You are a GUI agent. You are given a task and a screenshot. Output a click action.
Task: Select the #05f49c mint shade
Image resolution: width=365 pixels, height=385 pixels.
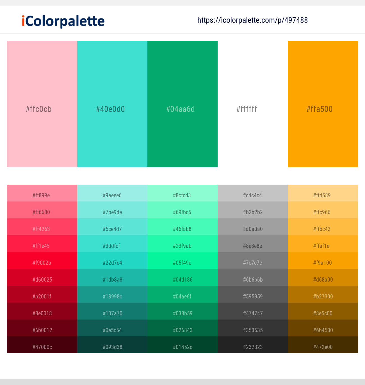coord(182,263)
